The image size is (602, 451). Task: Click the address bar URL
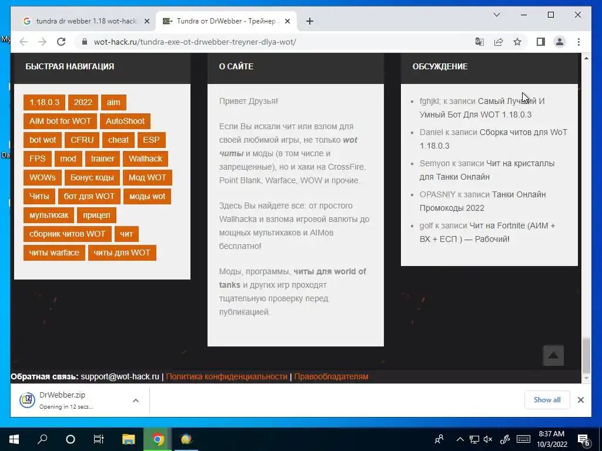(195, 42)
